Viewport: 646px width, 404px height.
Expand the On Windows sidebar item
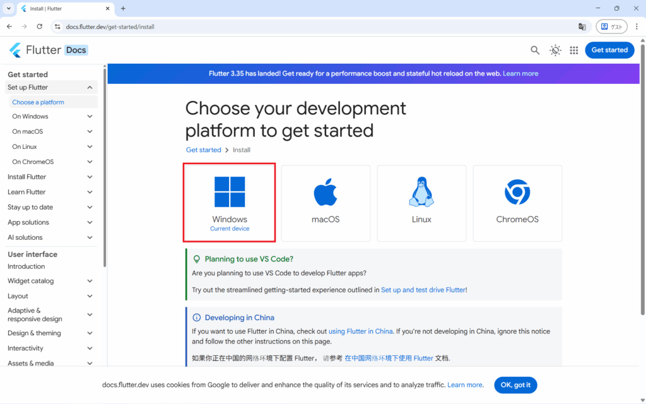[x=90, y=117]
